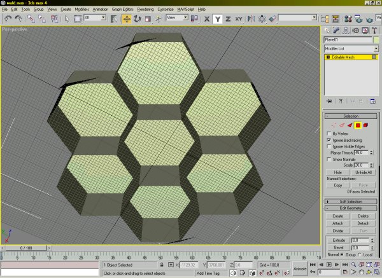Click the Attach button

click(x=338, y=223)
